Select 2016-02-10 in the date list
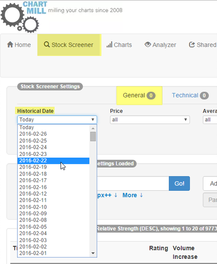This screenshot has height=264, width=217. [53, 207]
